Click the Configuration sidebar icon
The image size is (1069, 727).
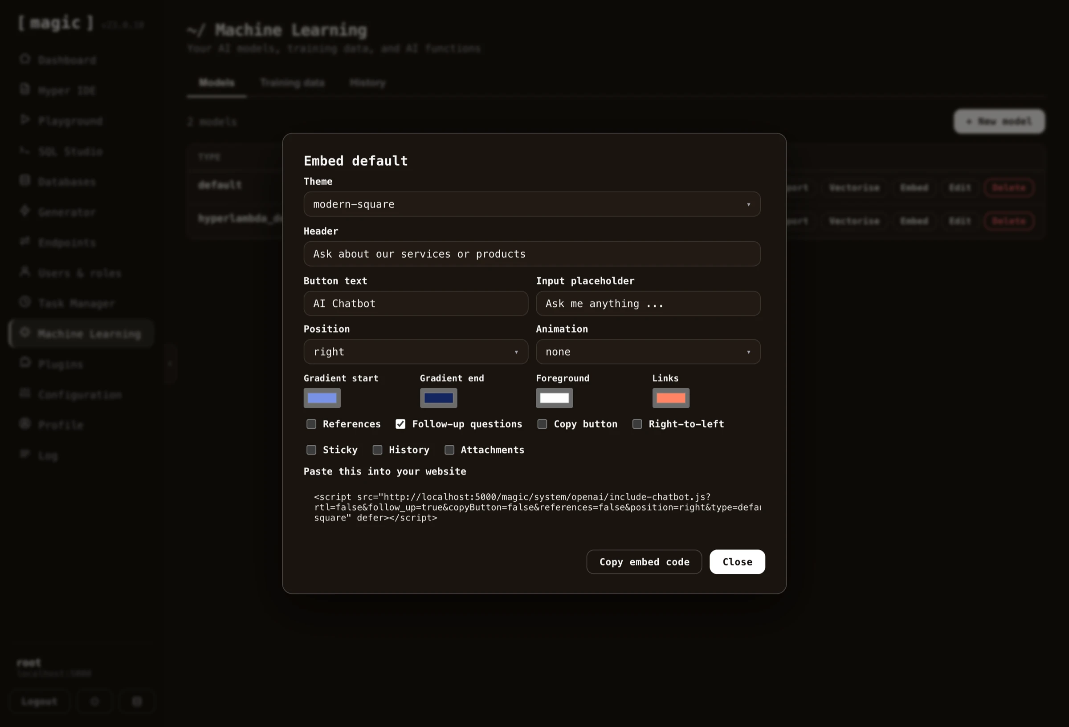pos(25,393)
